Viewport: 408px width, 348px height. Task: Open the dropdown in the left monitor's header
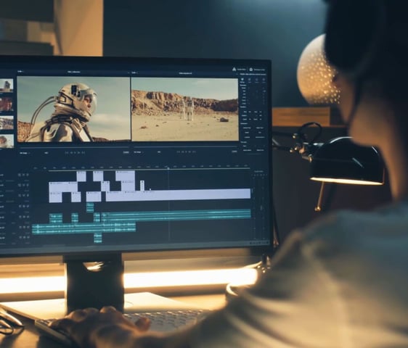pos(20,71)
